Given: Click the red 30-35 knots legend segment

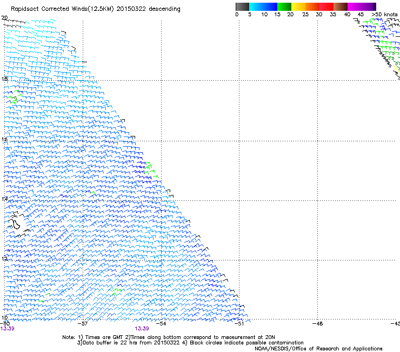Looking at the screenshot, I should pos(326,6).
